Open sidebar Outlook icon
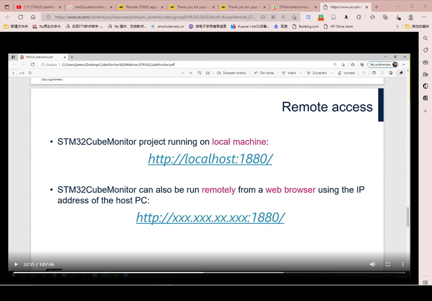Screen dimensions: 432x301 (426, 98)
